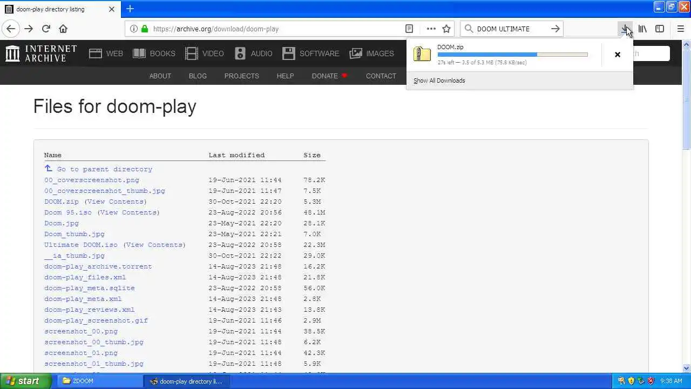691x389 pixels.
Task: Open the page actions three-dots menu
Action: click(431, 29)
